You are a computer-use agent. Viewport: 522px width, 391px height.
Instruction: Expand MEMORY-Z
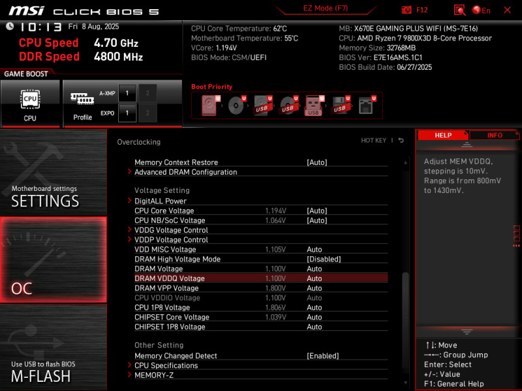coord(154,375)
